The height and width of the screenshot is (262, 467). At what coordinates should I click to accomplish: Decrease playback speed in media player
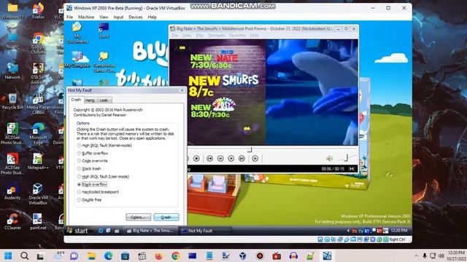click(220, 159)
